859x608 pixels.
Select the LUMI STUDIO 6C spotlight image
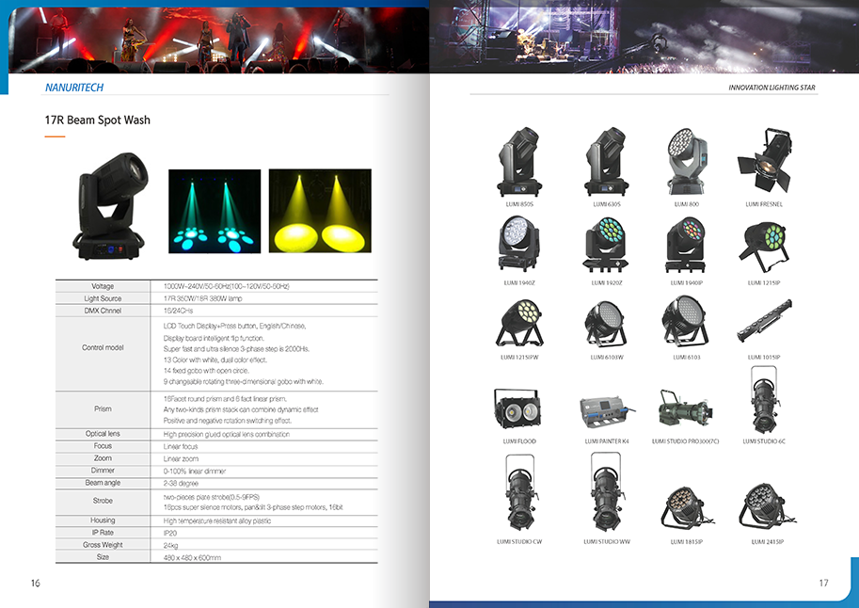763,400
